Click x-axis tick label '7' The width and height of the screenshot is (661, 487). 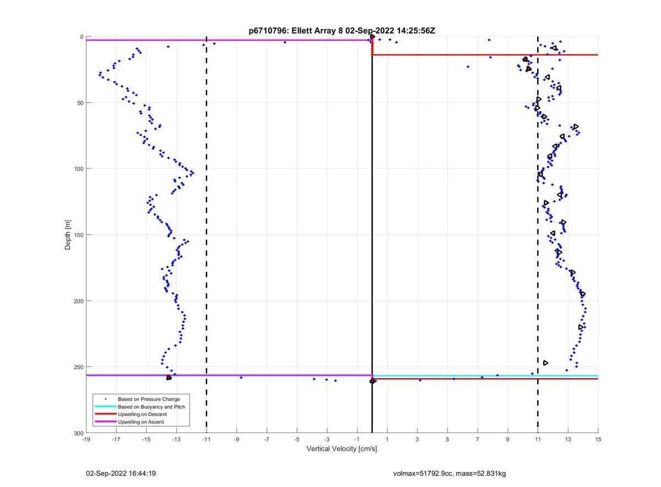478,439
